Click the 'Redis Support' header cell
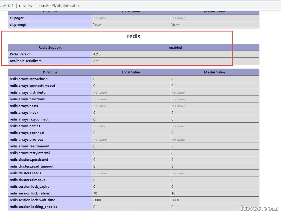The image size is (281, 216). tap(50, 48)
